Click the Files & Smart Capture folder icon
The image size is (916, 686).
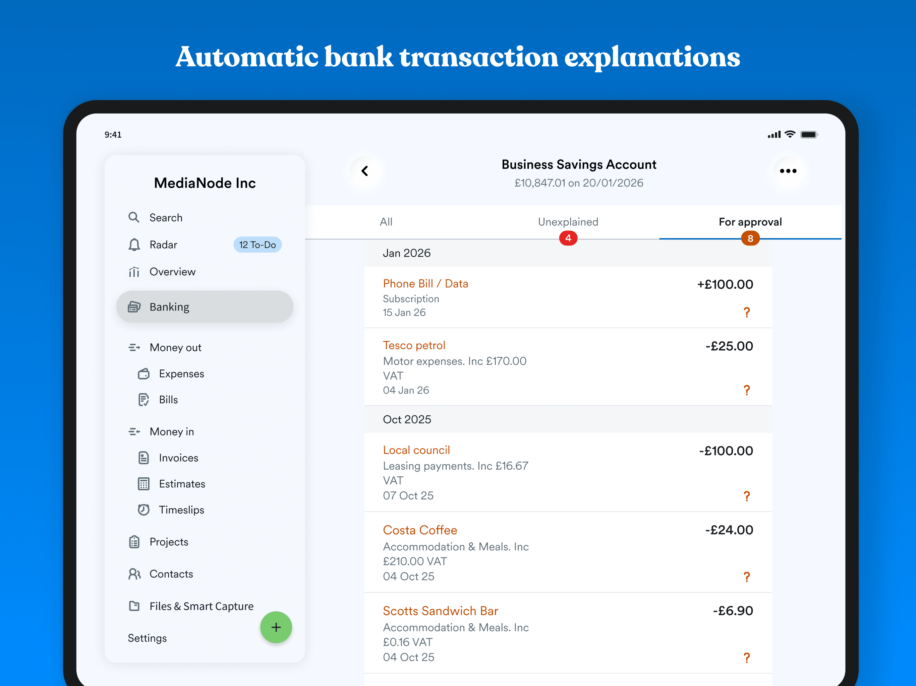[x=134, y=606]
